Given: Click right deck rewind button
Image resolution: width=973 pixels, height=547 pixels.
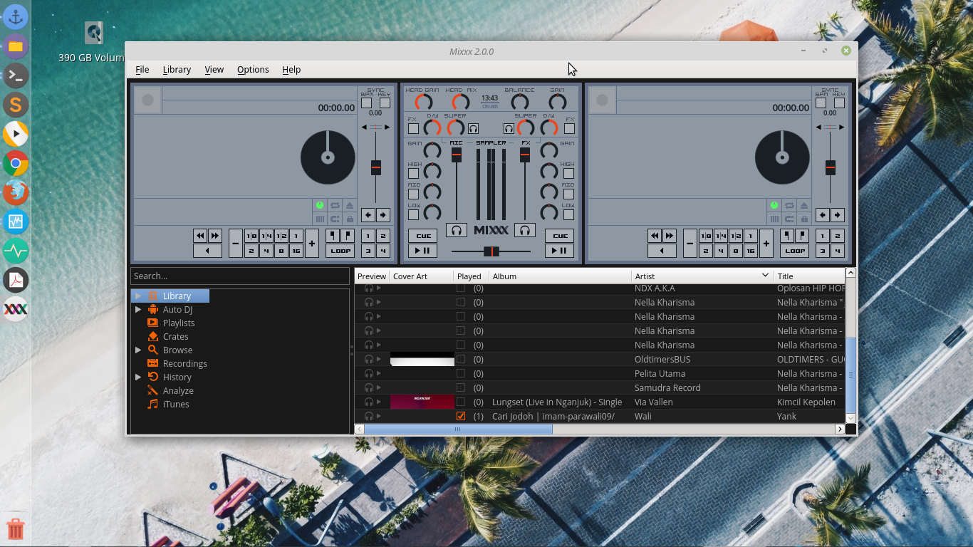Looking at the screenshot, I should click(x=655, y=236).
